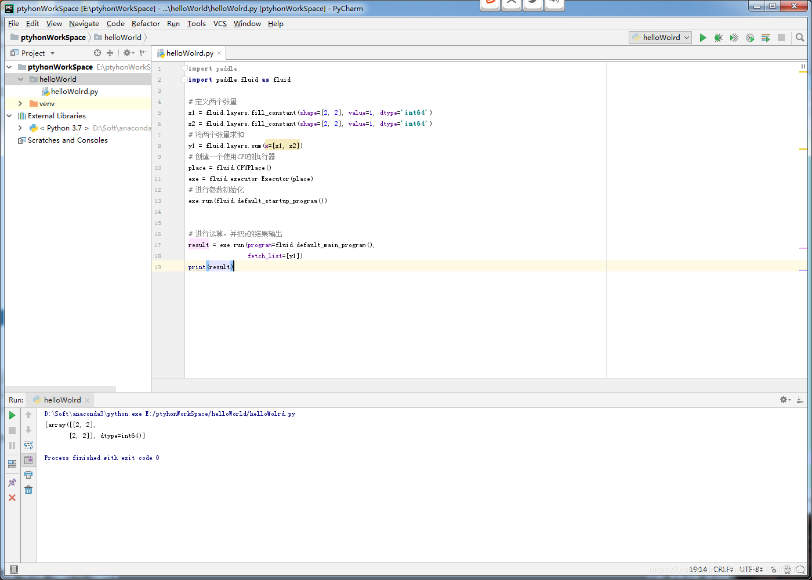Open the Navigate menu
Screen dimensions: 812x580
[x=84, y=24]
